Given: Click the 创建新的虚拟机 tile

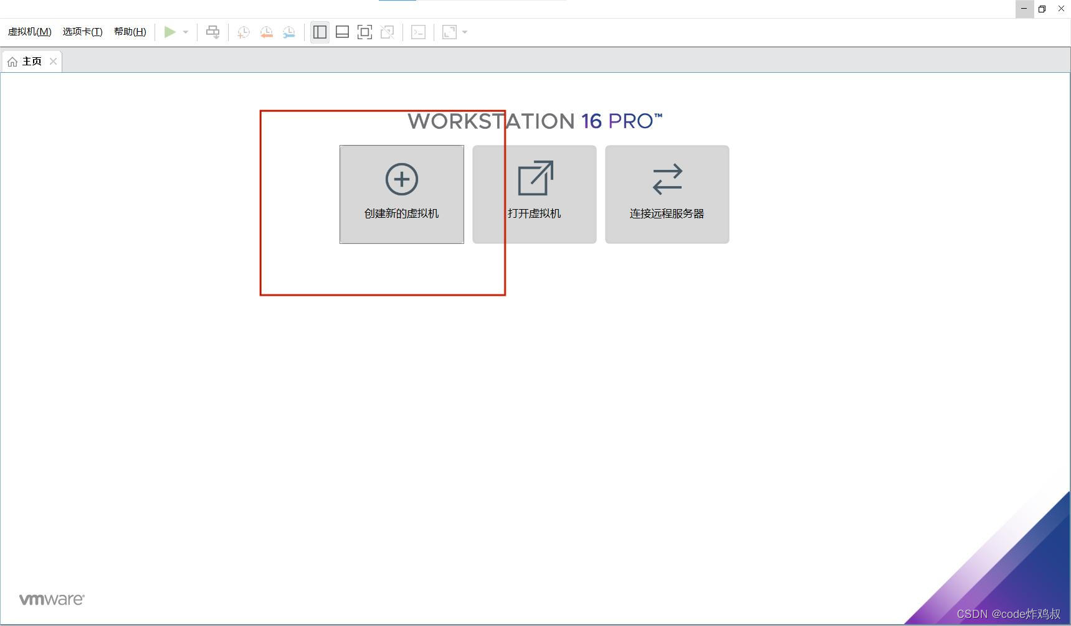Looking at the screenshot, I should 402,194.
